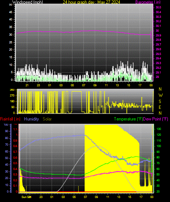Image resolution: width=170 pixels, height=202 pixels.
Task: Click the 24 hour graph day title
Action: [92, 2]
